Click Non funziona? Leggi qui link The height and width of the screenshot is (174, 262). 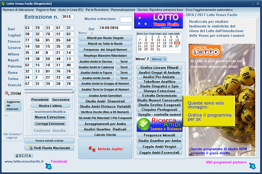coord(12,136)
